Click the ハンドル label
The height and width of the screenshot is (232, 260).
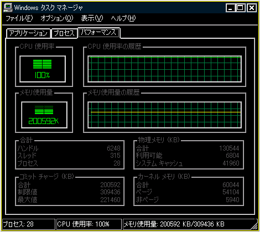pyautogui.click(x=28, y=148)
